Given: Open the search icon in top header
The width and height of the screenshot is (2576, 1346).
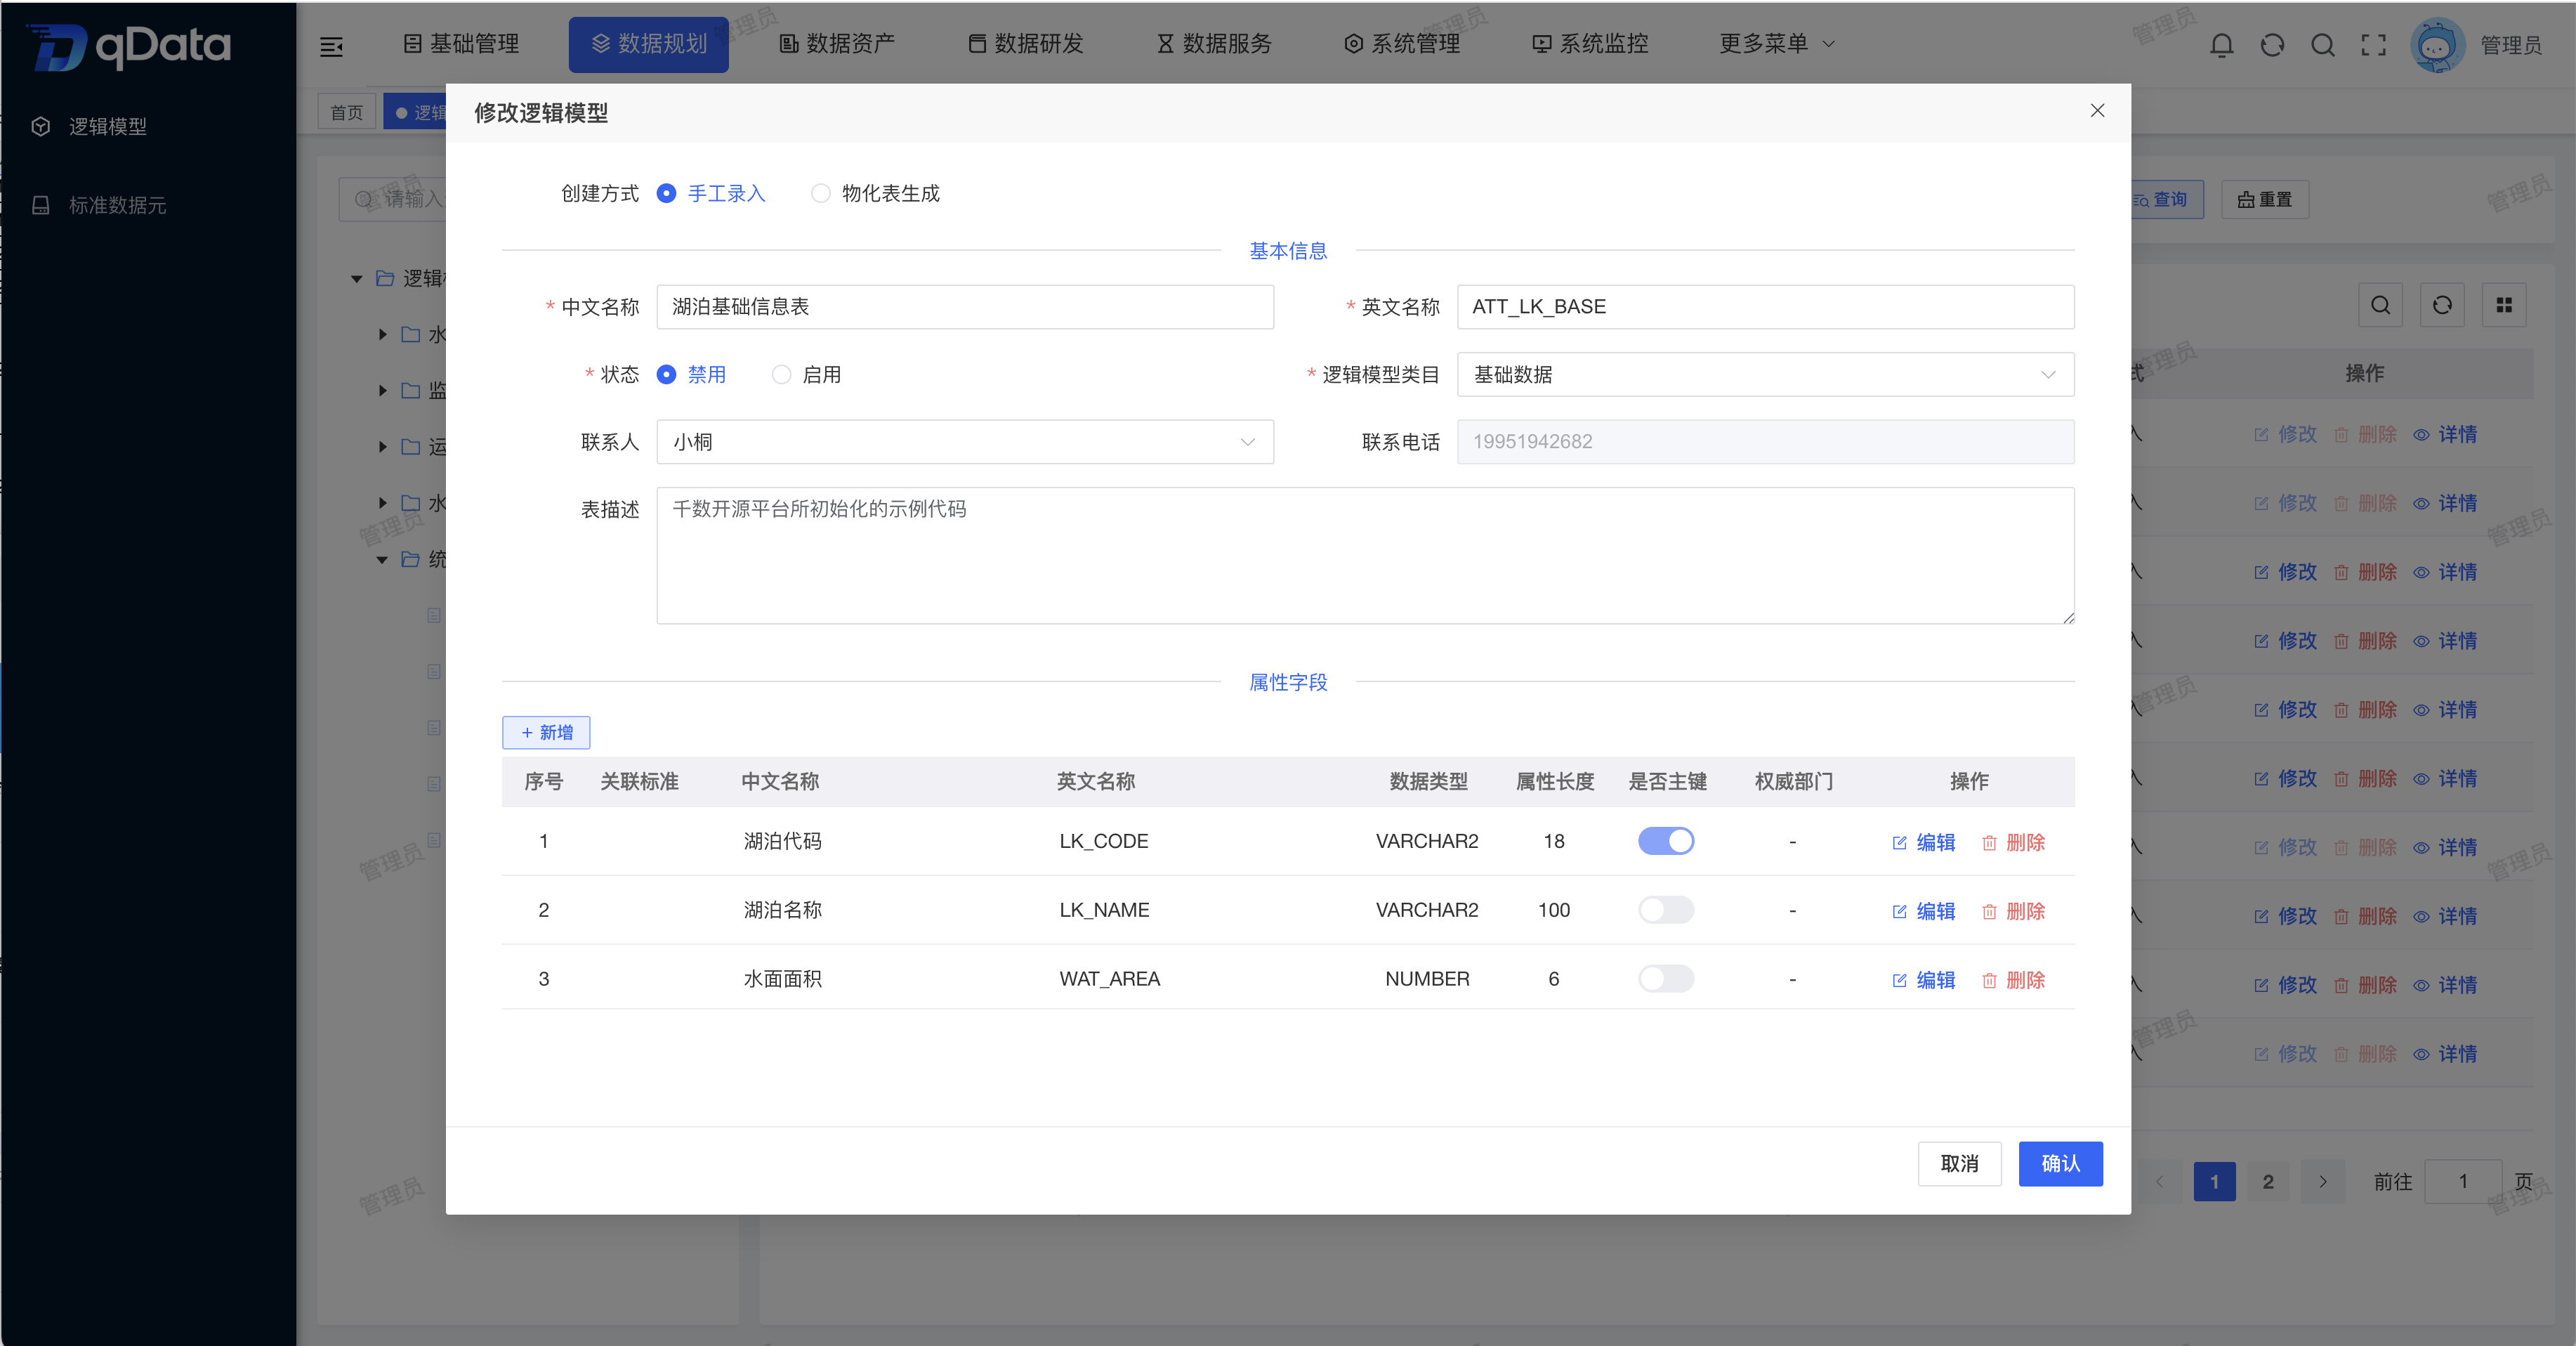Looking at the screenshot, I should (x=2323, y=45).
